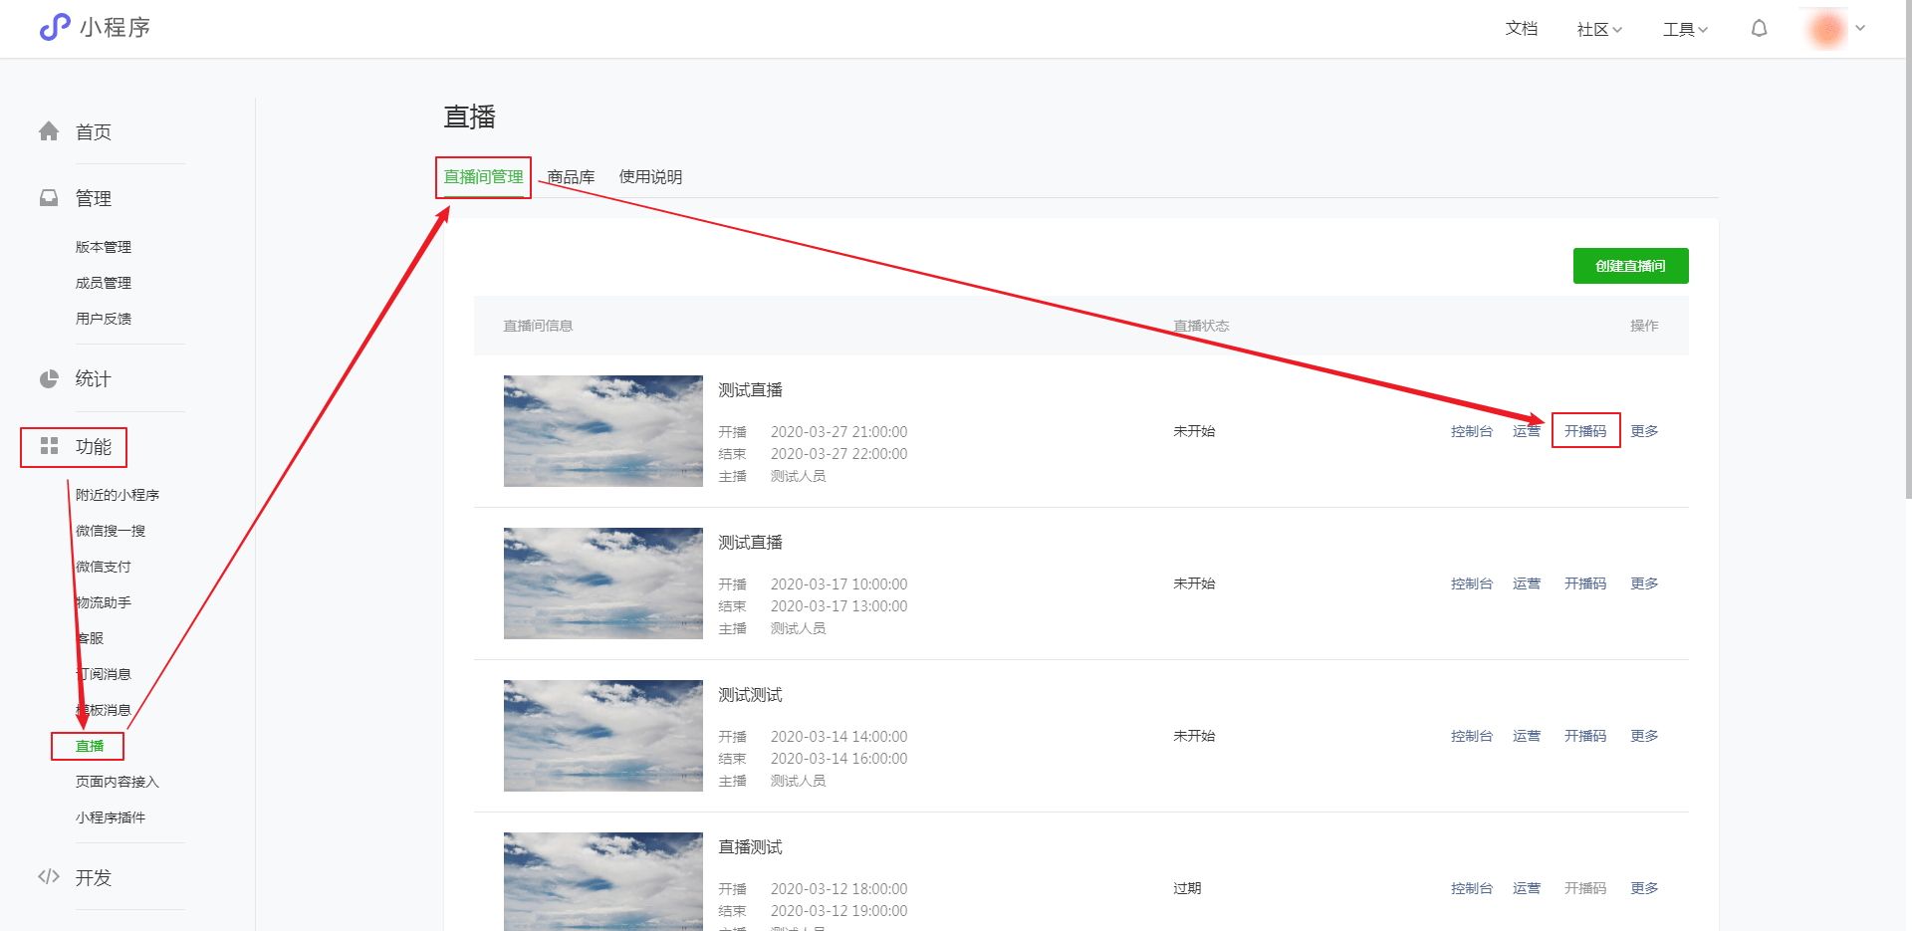
Task: Click 运营 for 直播测试 room
Action: [x=1527, y=888]
